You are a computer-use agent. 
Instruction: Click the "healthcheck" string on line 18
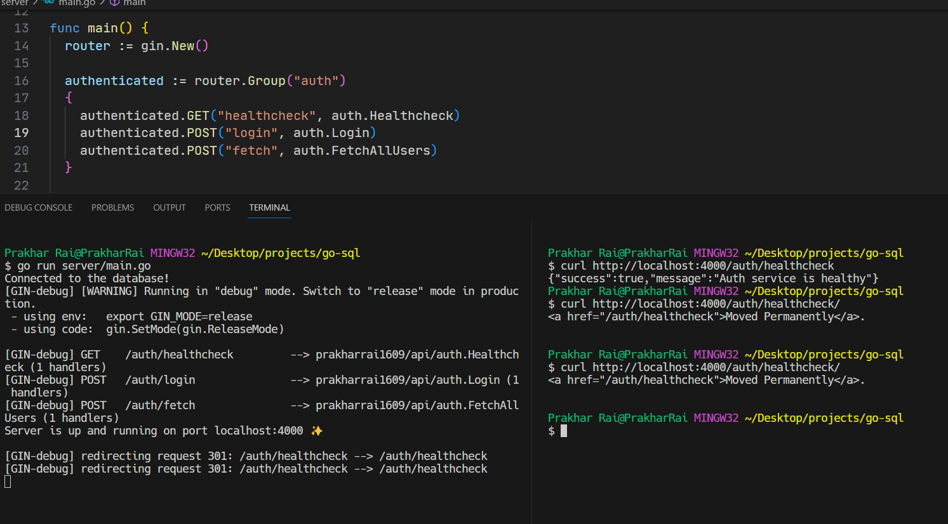pyautogui.click(x=267, y=115)
